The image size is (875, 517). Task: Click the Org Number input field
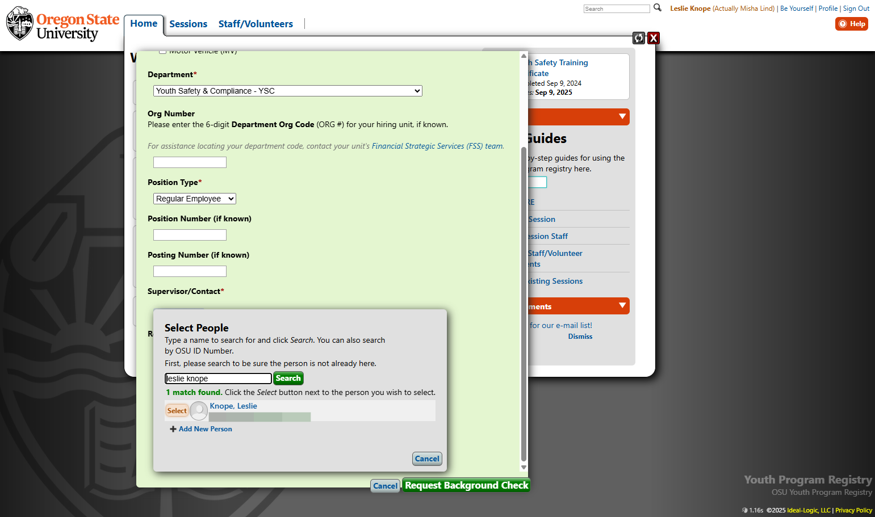click(x=190, y=162)
